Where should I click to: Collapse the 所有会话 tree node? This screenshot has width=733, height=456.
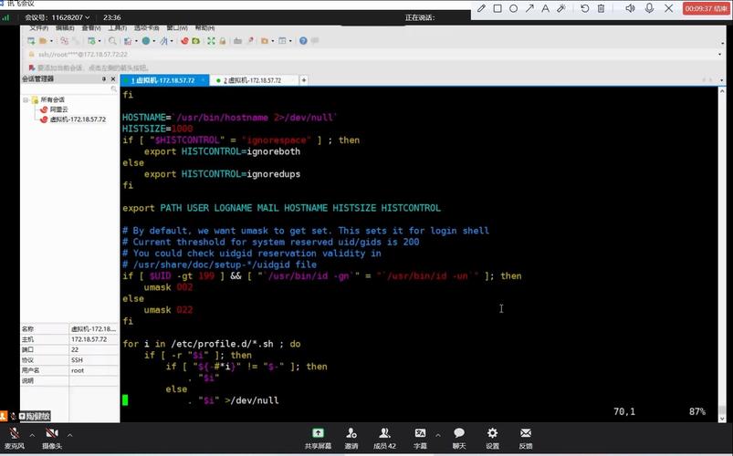(x=26, y=99)
